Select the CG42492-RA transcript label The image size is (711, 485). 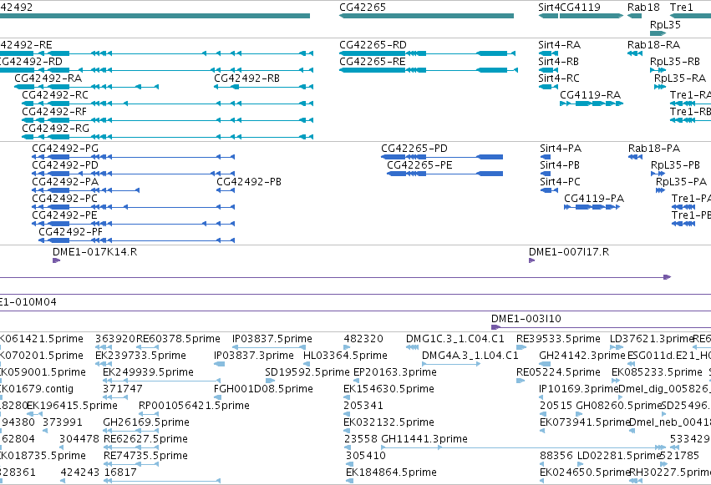coord(48,78)
